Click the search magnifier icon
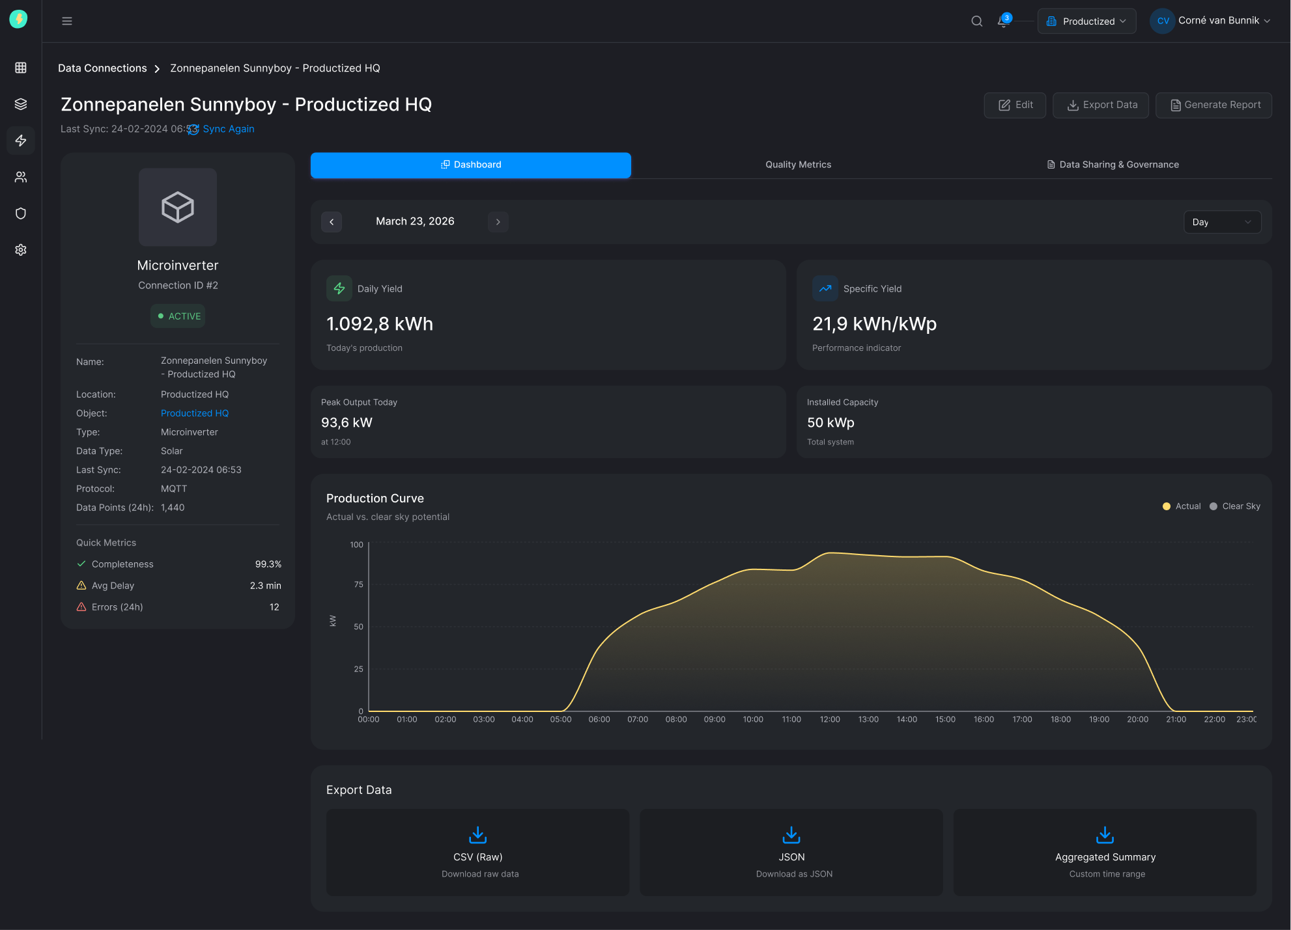The height and width of the screenshot is (930, 1291). click(x=976, y=20)
